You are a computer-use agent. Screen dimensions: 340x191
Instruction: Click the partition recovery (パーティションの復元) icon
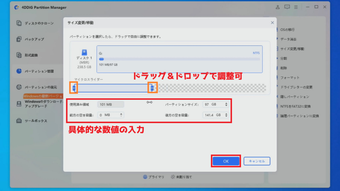click(19, 87)
